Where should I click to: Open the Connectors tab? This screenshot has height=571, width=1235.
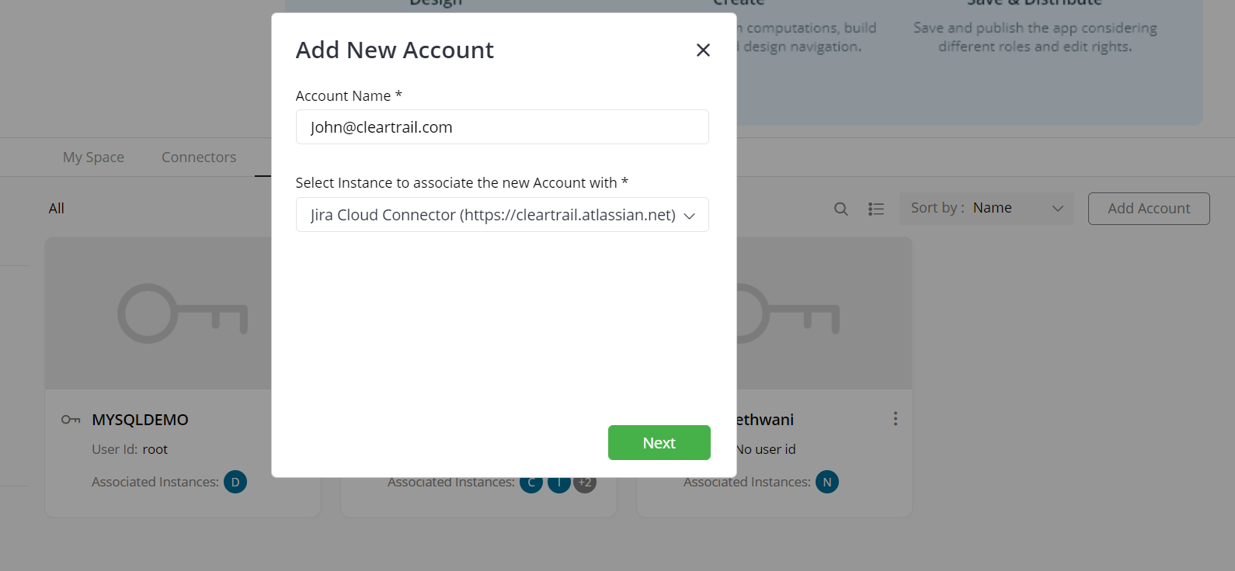[199, 157]
